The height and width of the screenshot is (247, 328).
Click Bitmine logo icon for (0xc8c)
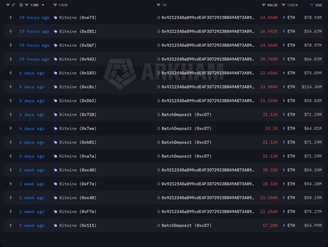point(55,87)
